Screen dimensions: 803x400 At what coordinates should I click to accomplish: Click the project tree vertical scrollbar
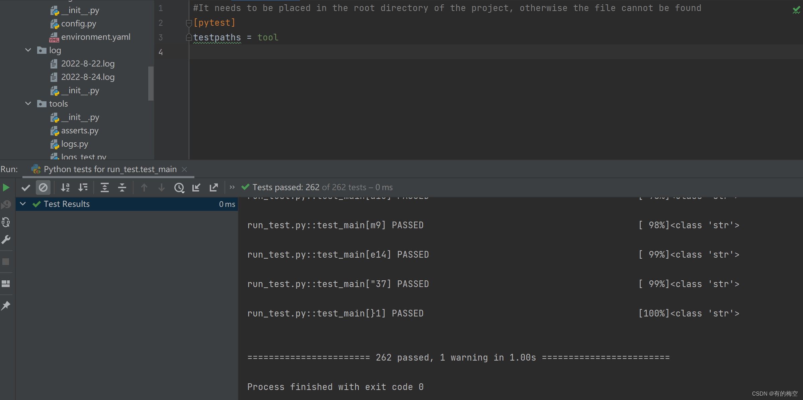click(151, 84)
